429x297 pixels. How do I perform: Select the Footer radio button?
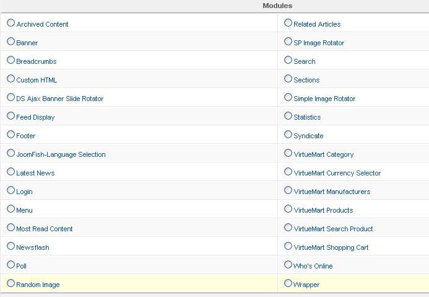[x=11, y=135]
